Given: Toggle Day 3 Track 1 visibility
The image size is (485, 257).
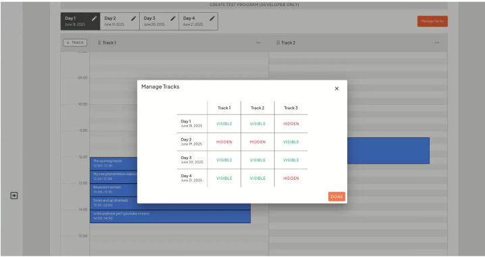Looking at the screenshot, I should click(x=224, y=160).
